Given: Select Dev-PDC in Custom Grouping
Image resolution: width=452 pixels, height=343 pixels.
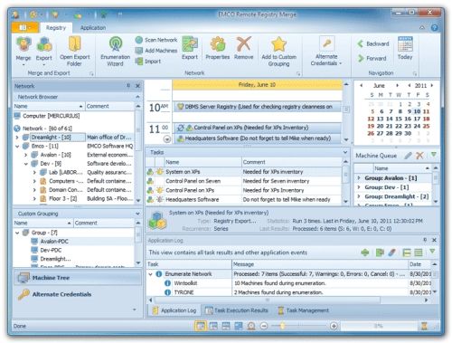Looking at the screenshot, I should click(x=46, y=250).
